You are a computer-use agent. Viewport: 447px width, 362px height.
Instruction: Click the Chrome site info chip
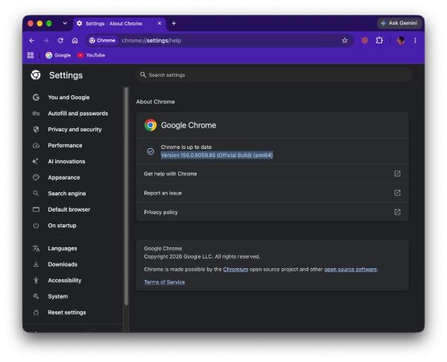[x=102, y=40]
